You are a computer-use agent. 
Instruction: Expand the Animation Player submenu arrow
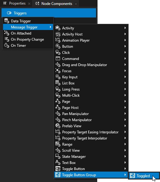point(125,40)
